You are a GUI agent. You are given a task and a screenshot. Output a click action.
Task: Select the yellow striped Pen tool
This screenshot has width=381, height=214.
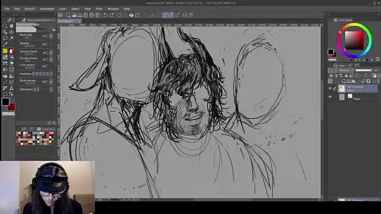point(5,51)
